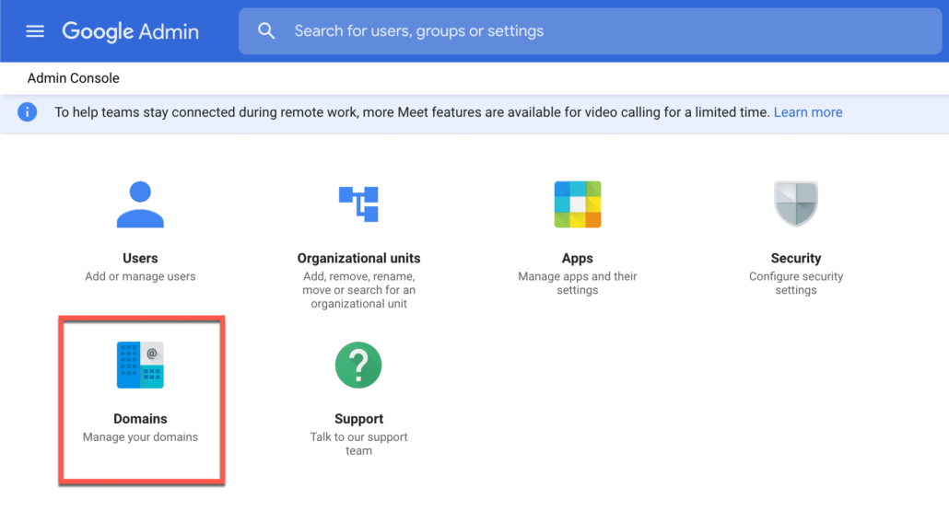
Task: Open the Support heading
Action: click(359, 419)
